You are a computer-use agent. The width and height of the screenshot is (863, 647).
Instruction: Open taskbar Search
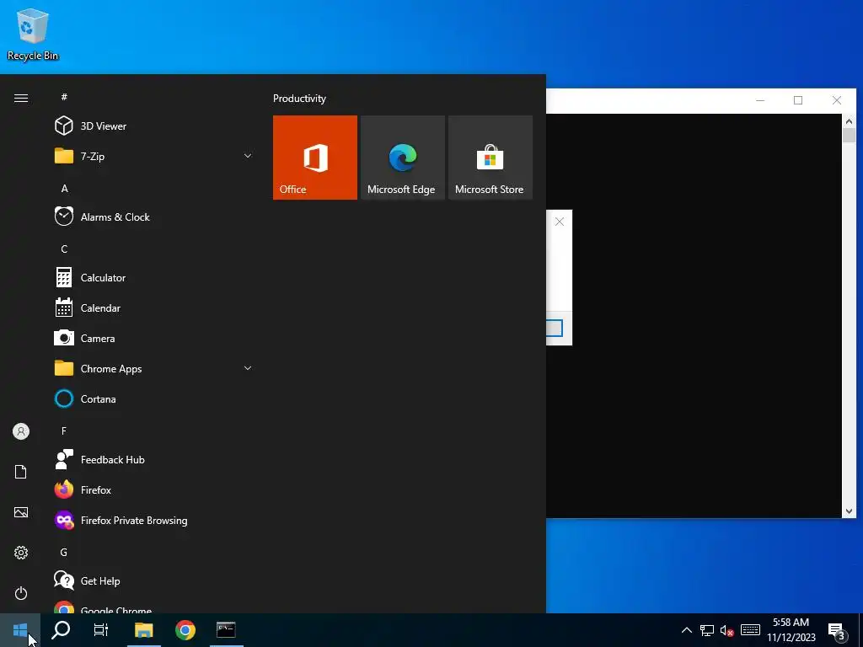61,630
